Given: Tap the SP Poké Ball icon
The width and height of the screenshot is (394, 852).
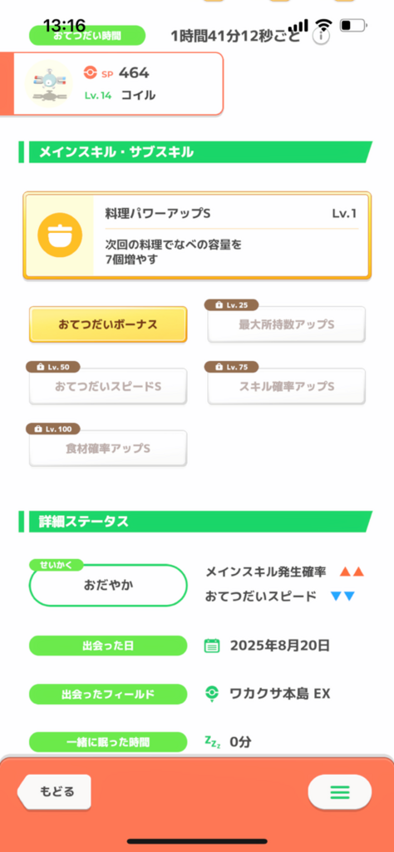Looking at the screenshot, I should coord(90,73).
